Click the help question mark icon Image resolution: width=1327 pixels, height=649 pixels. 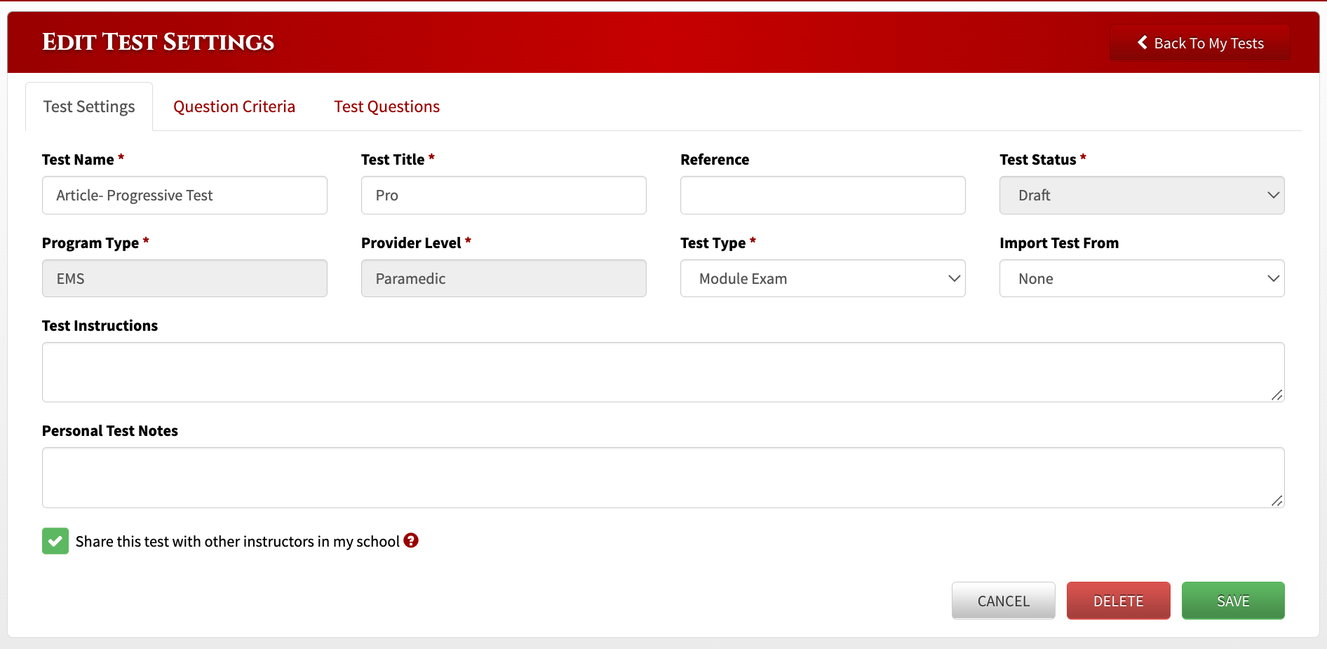pos(411,540)
